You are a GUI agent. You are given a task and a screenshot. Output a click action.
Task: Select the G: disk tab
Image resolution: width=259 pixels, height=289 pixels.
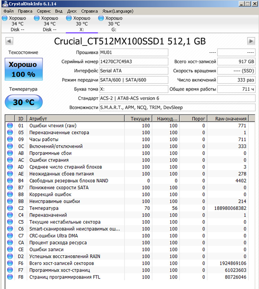point(114,24)
